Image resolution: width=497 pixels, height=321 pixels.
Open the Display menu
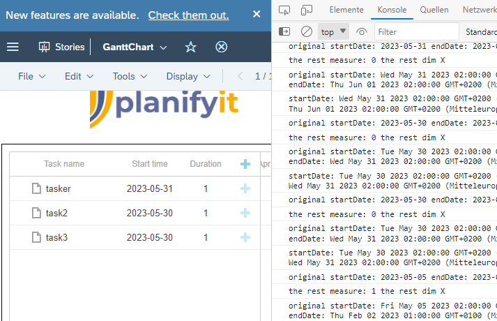[188, 77]
